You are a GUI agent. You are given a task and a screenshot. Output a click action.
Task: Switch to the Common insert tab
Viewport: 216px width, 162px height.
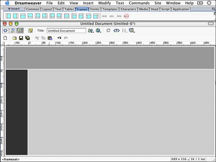click(x=33, y=9)
